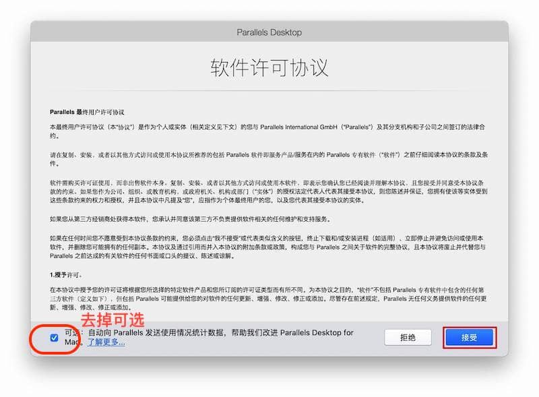Click paragraph beginning '如果在任何时间您不愿意'
The height and width of the screenshot is (397, 539).
267,247
